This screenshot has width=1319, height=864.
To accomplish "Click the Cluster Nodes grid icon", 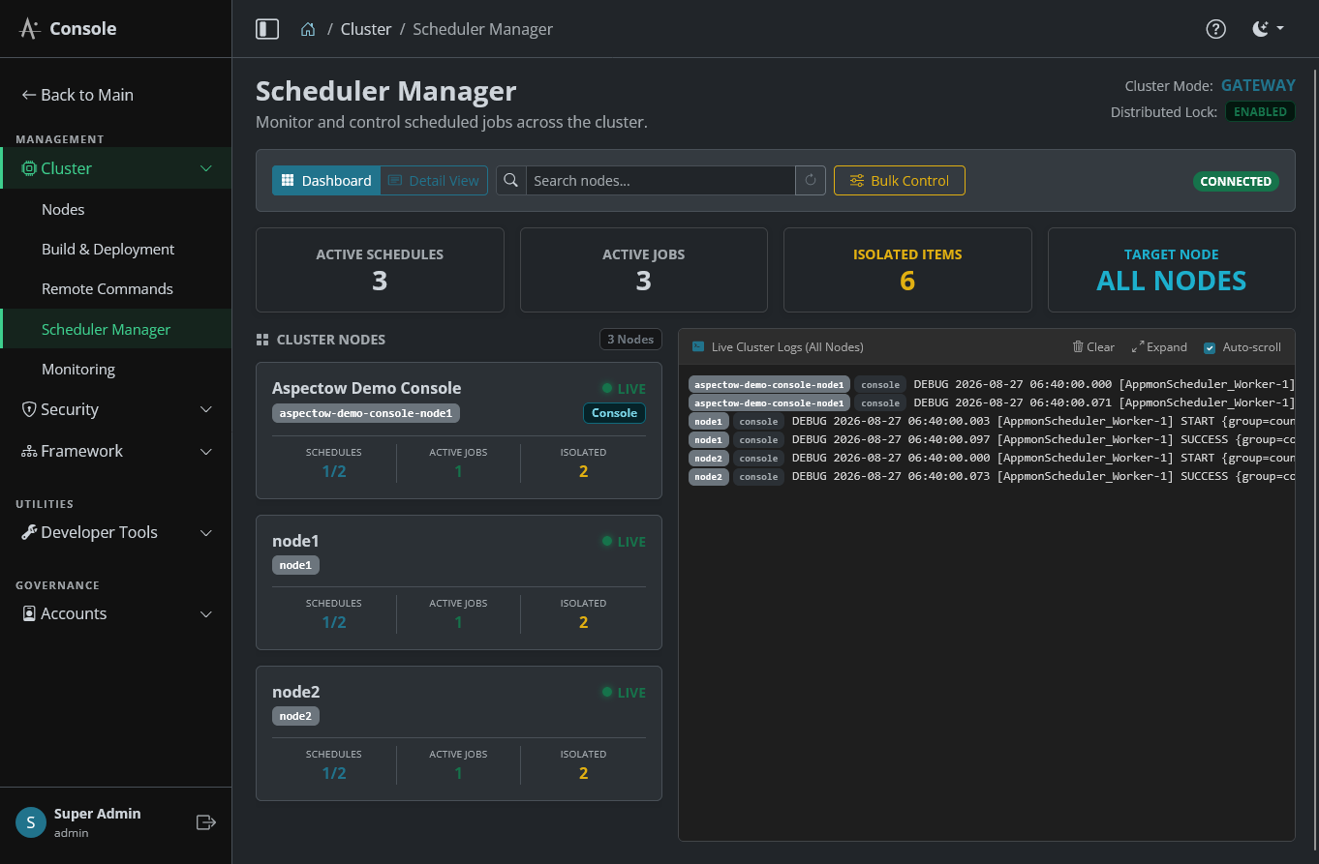I will tap(262, 341).
